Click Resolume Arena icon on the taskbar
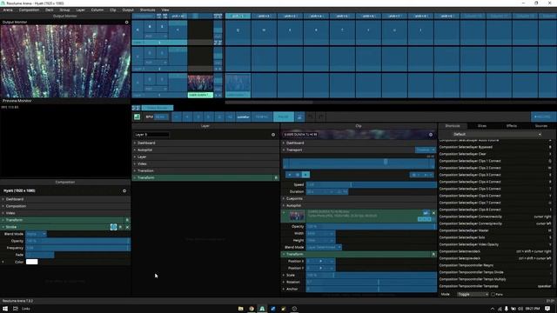557x313 pixels. pyautogui.click(x=262, y=309)
